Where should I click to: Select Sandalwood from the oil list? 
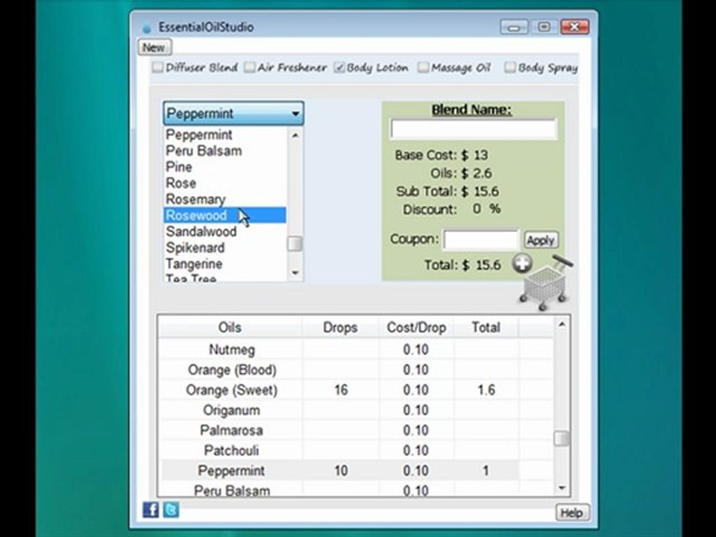(225, 231)
